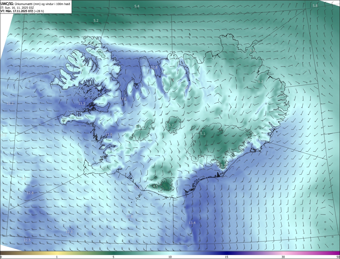Click the '50' tick on the color scale
The height and width of the screenshot is (259, 340).
(338, 257)
